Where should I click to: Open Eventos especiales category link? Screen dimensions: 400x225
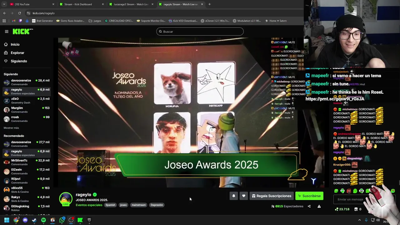[89, 205]
